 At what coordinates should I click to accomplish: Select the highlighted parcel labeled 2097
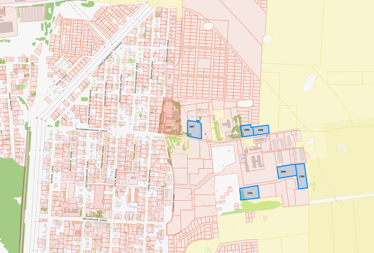[x=194, y=130]
